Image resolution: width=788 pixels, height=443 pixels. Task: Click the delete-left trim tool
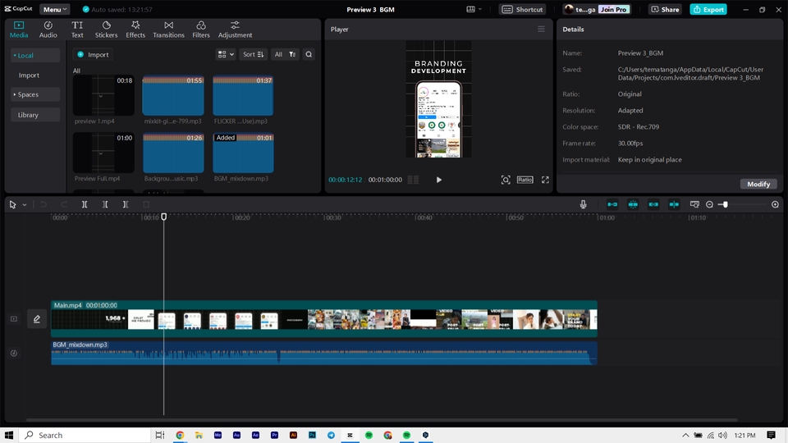point(105,204)
